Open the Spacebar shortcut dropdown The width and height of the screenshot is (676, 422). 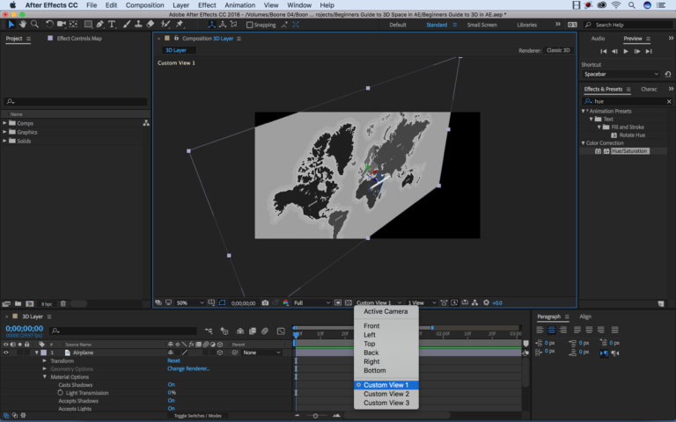coord(621,74)
